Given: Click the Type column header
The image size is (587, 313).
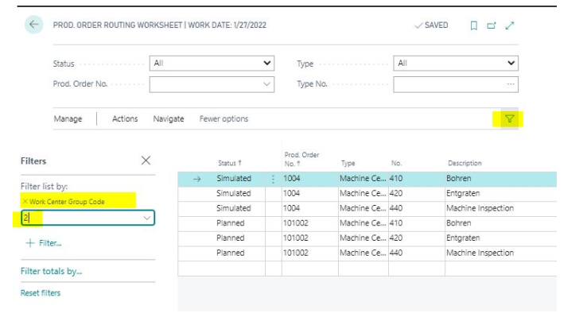Looking at the screenshot, I should coord(348,163).
